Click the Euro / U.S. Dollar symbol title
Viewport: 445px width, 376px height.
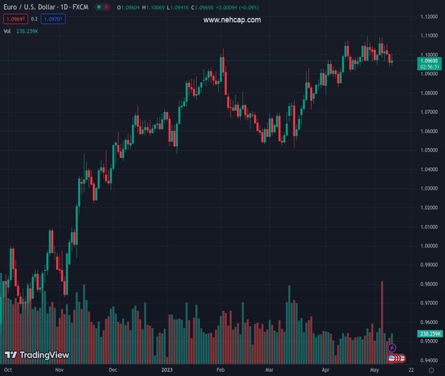click(x=45, y=7)
